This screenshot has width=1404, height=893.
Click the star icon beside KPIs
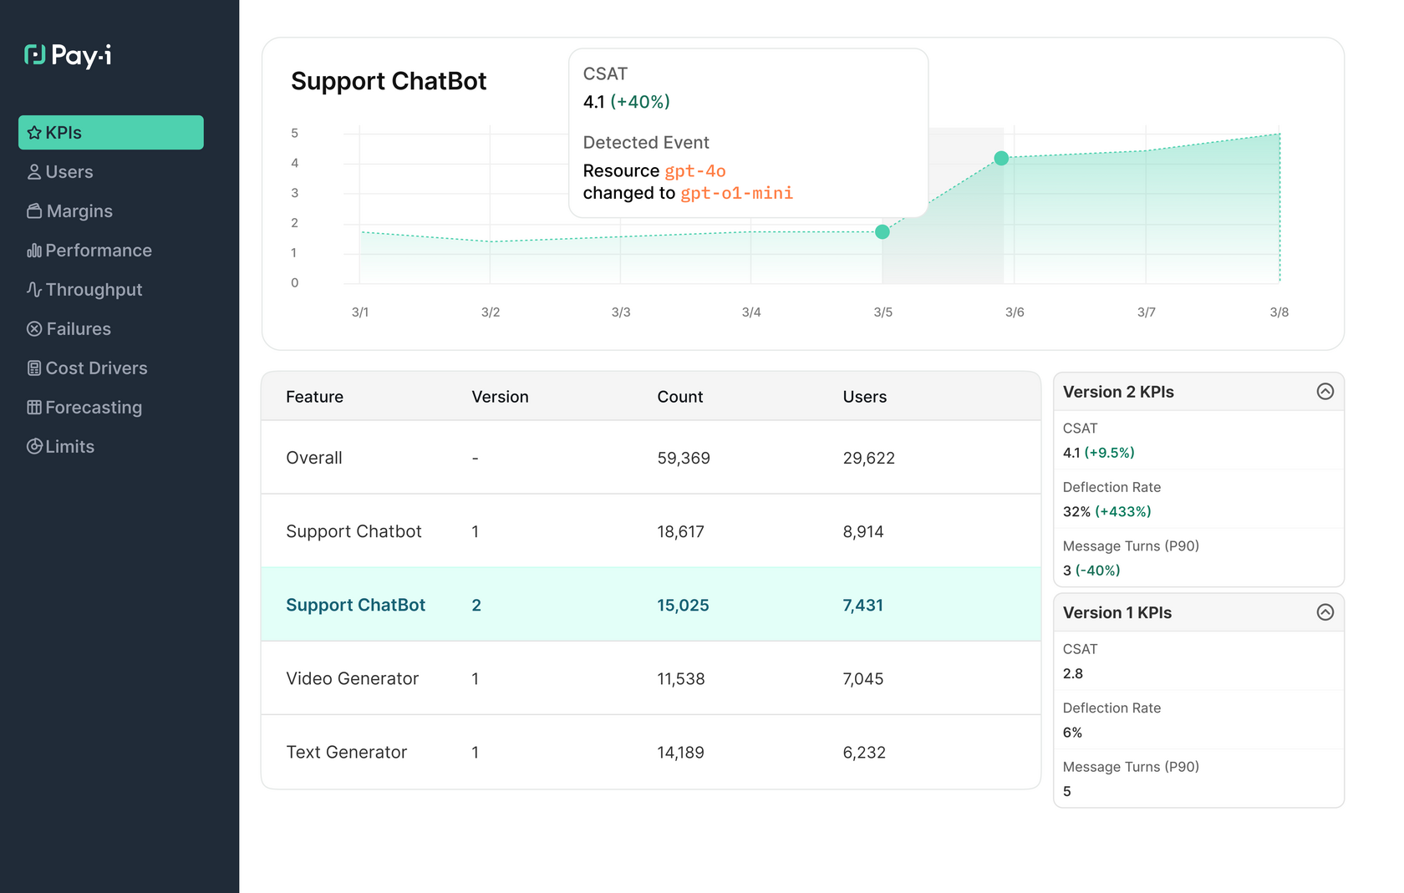pos(34,133)
